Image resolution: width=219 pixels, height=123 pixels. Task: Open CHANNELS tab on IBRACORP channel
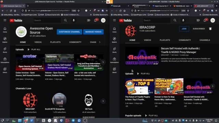coord(205,40)
